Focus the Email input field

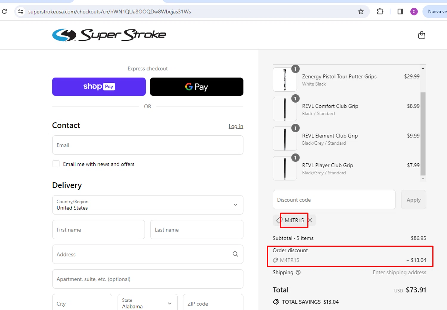(148, 145)
